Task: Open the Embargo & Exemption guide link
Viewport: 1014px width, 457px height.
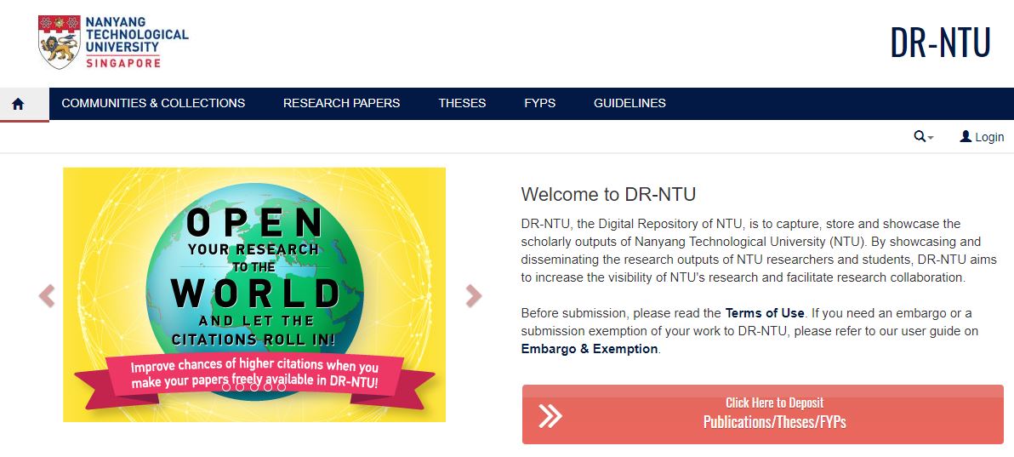Action: coord(590,349)
